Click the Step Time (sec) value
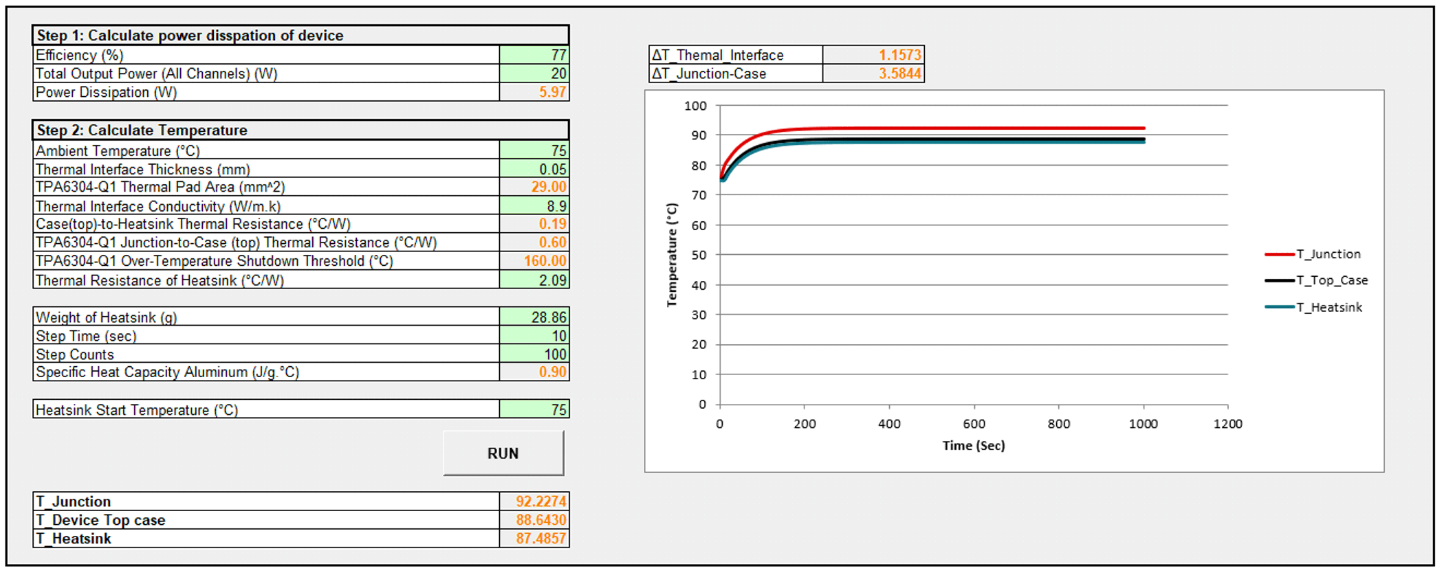 tap(534, 336)
